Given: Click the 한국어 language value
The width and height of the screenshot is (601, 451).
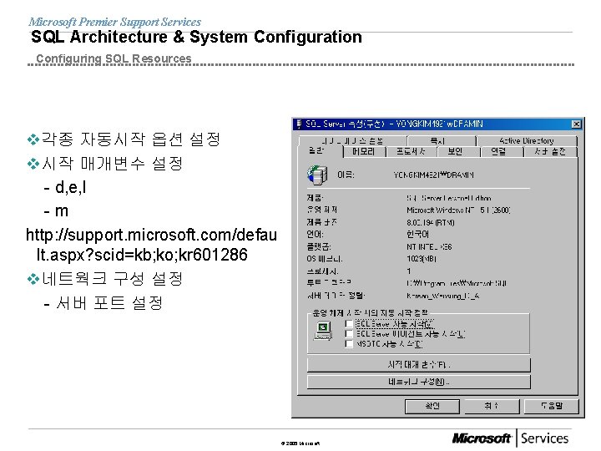Looking at the screenshot, I should 418,235.
